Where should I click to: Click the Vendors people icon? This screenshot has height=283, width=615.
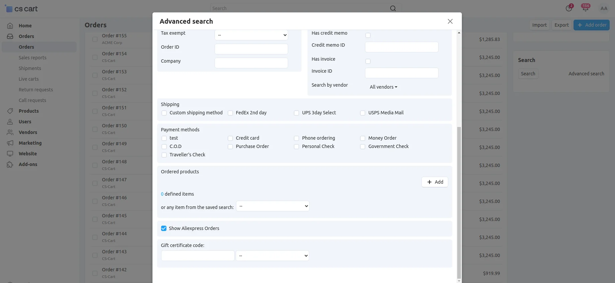pyautogui.click(x=10, y=132)
